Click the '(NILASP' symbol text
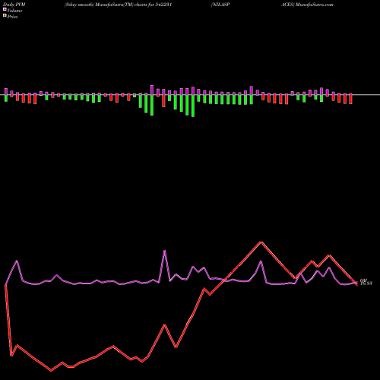The image size is (380, 380). pos(220,5)
